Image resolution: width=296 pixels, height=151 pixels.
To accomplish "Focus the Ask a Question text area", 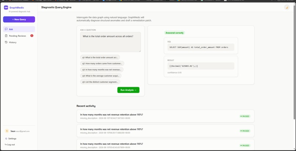I will 111,42.
